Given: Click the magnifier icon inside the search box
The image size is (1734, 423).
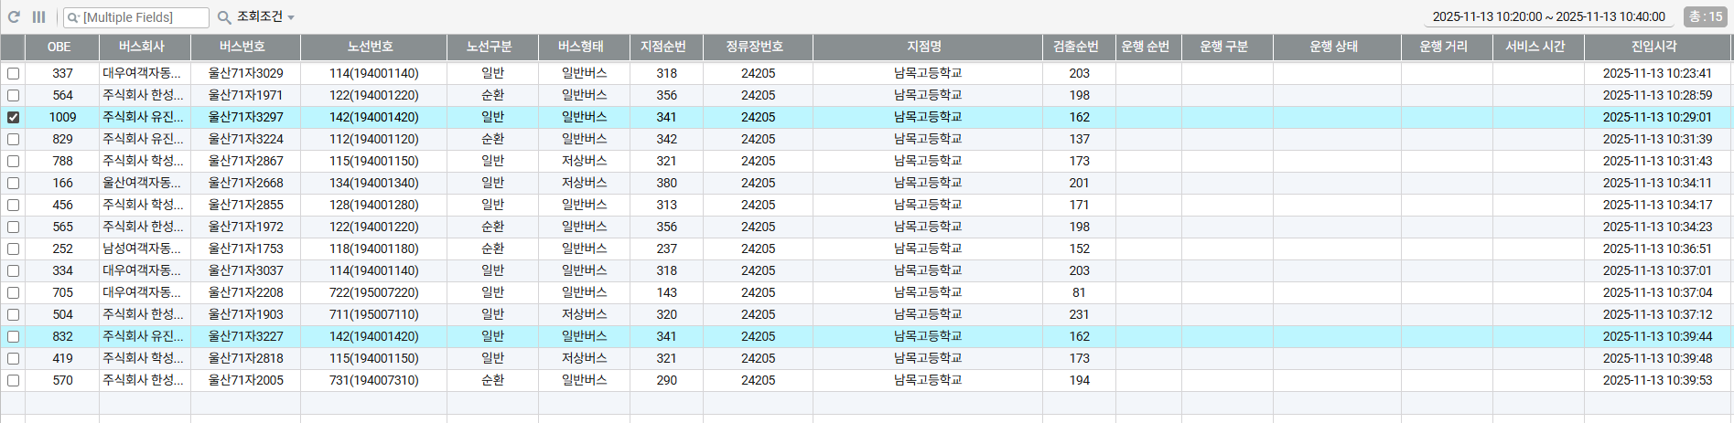Looking at the screenshot, I should click(x=73, y=18).
